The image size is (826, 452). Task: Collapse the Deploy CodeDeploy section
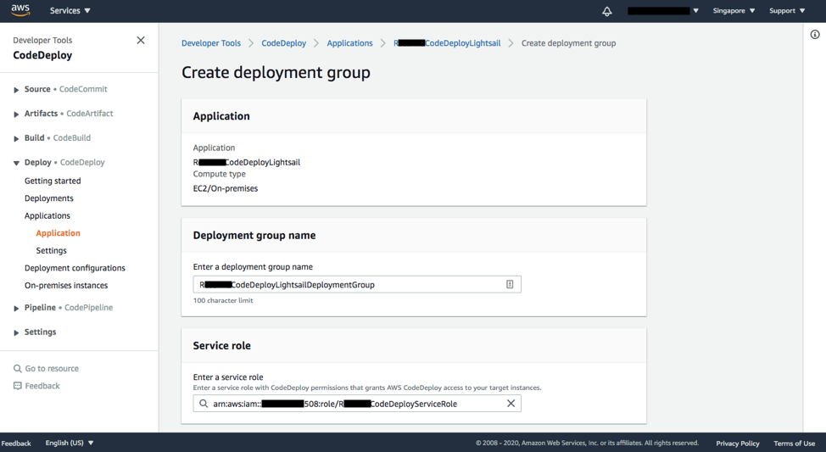tap(16, 163)
